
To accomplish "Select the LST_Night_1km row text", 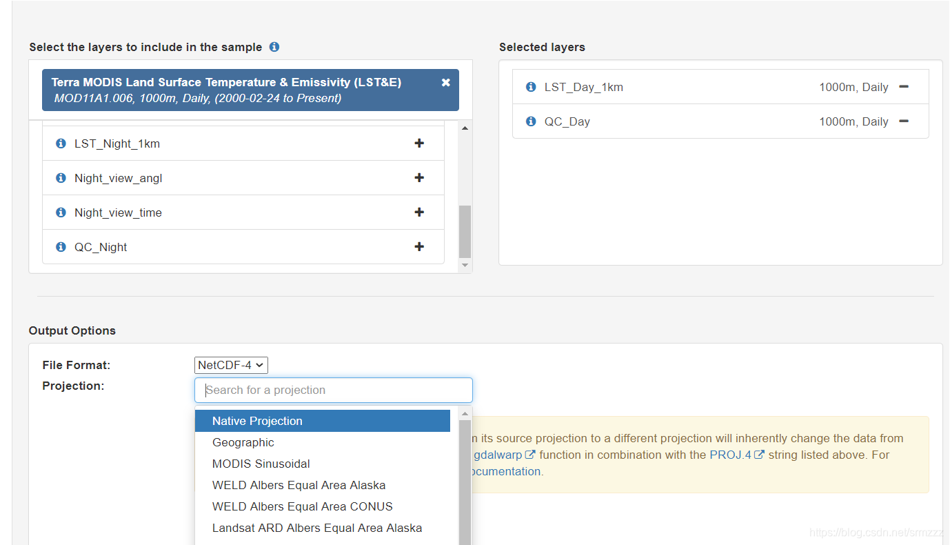I will pos(117,143).
